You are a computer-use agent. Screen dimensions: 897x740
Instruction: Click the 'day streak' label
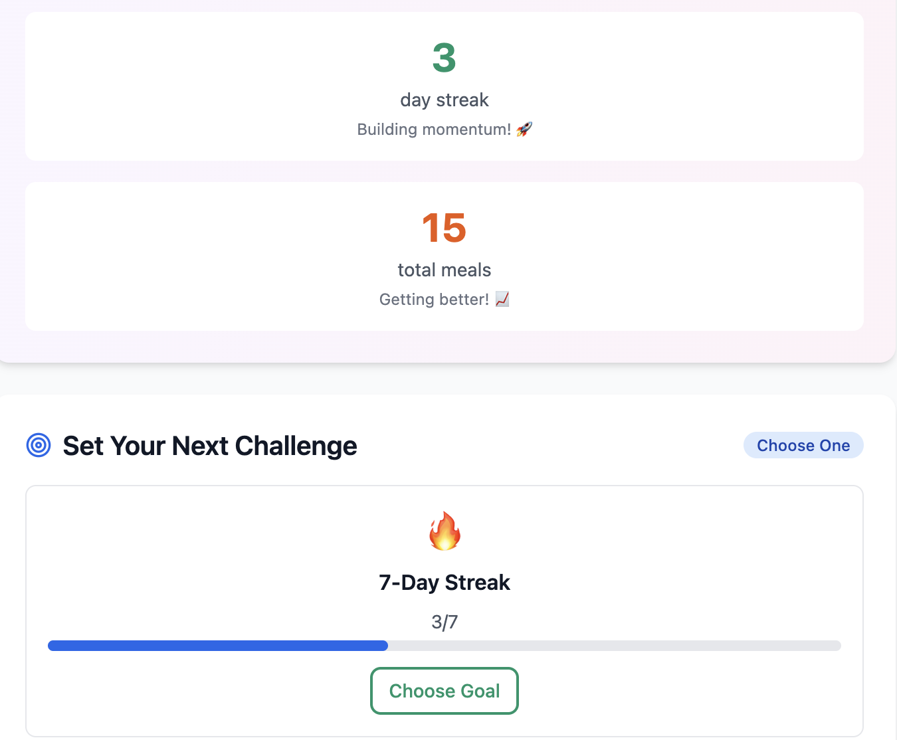coord(444,100)
